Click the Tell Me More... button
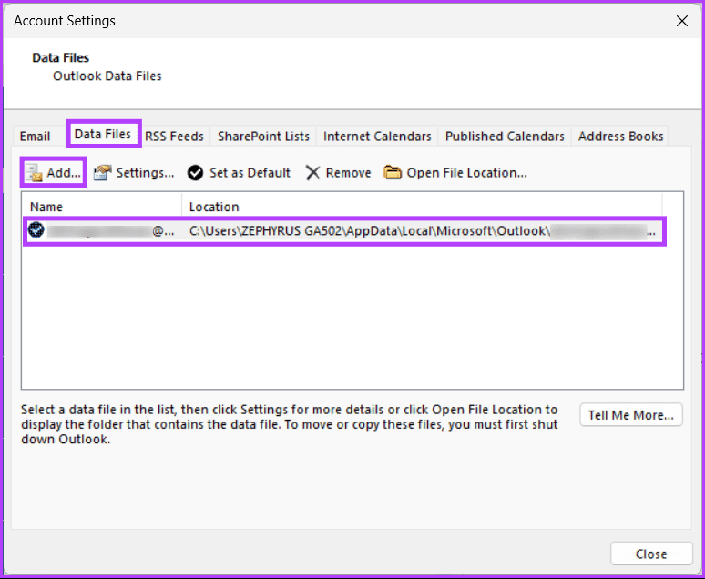This screenshot has height=579, width=705. [631, 415]
